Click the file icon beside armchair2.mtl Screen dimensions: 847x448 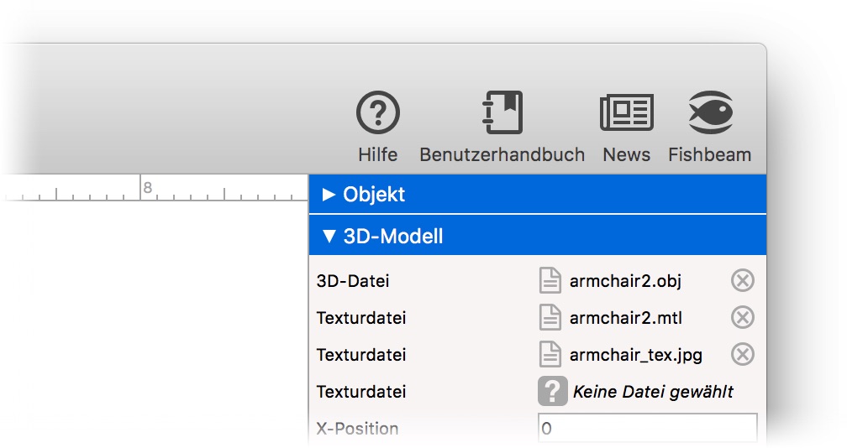pos(550,318)
